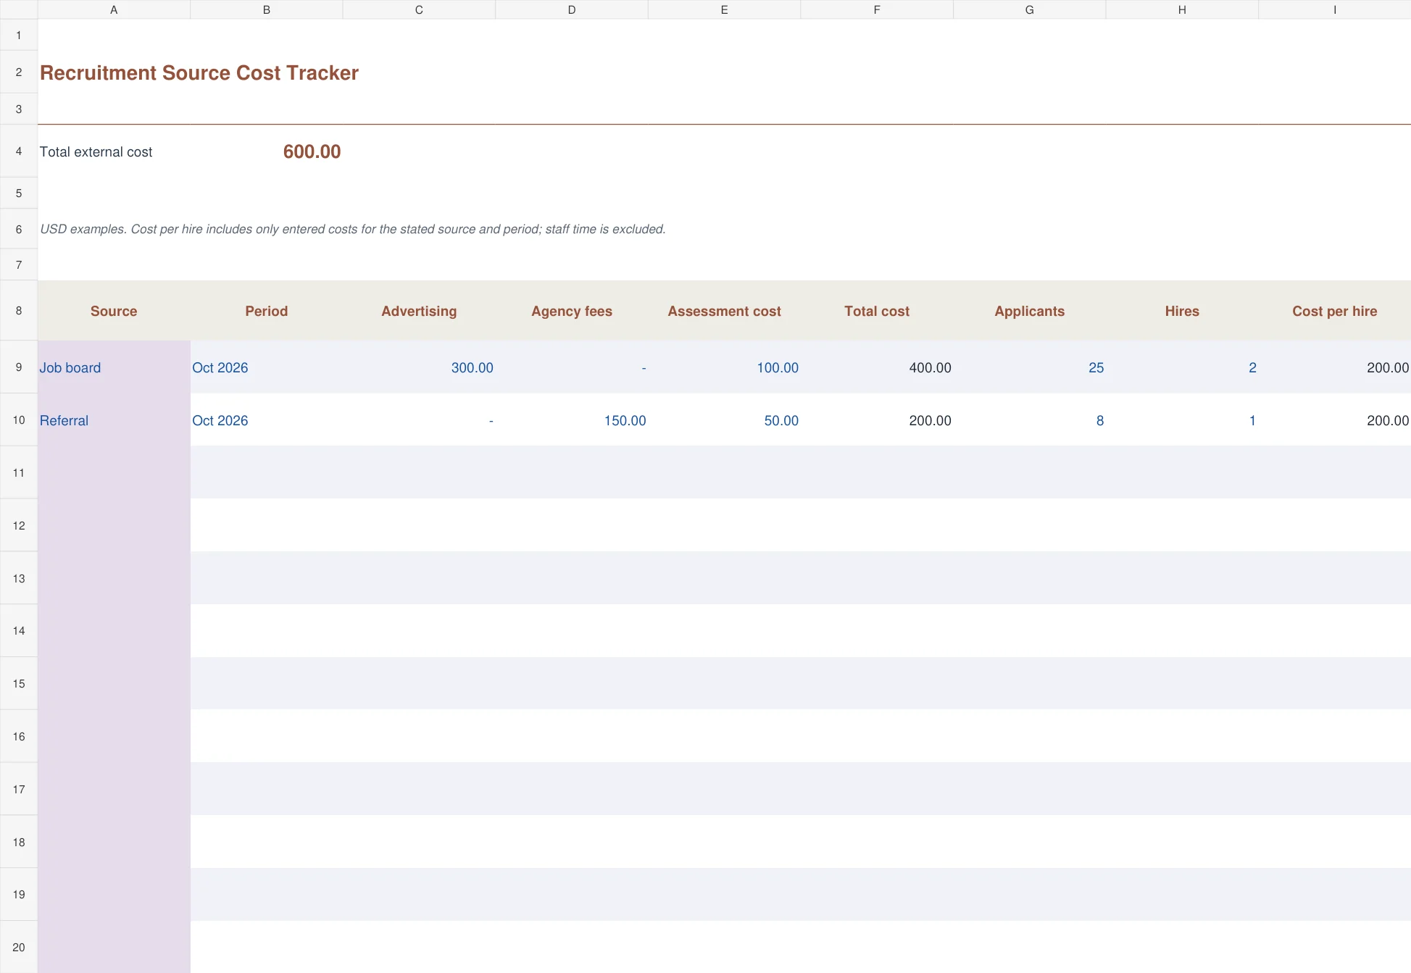Screen dimensions: 1411x973
Task: Select the Period header cell
Action: click(267, 311)
